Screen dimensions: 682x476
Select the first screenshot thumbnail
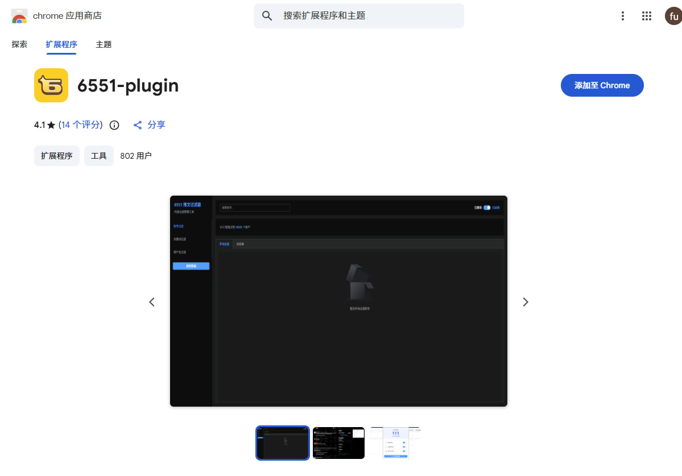coord(283,443)
